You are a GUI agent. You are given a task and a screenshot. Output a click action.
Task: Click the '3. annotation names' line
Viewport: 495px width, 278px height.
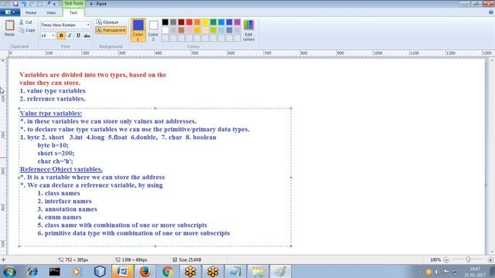point(67,209)
